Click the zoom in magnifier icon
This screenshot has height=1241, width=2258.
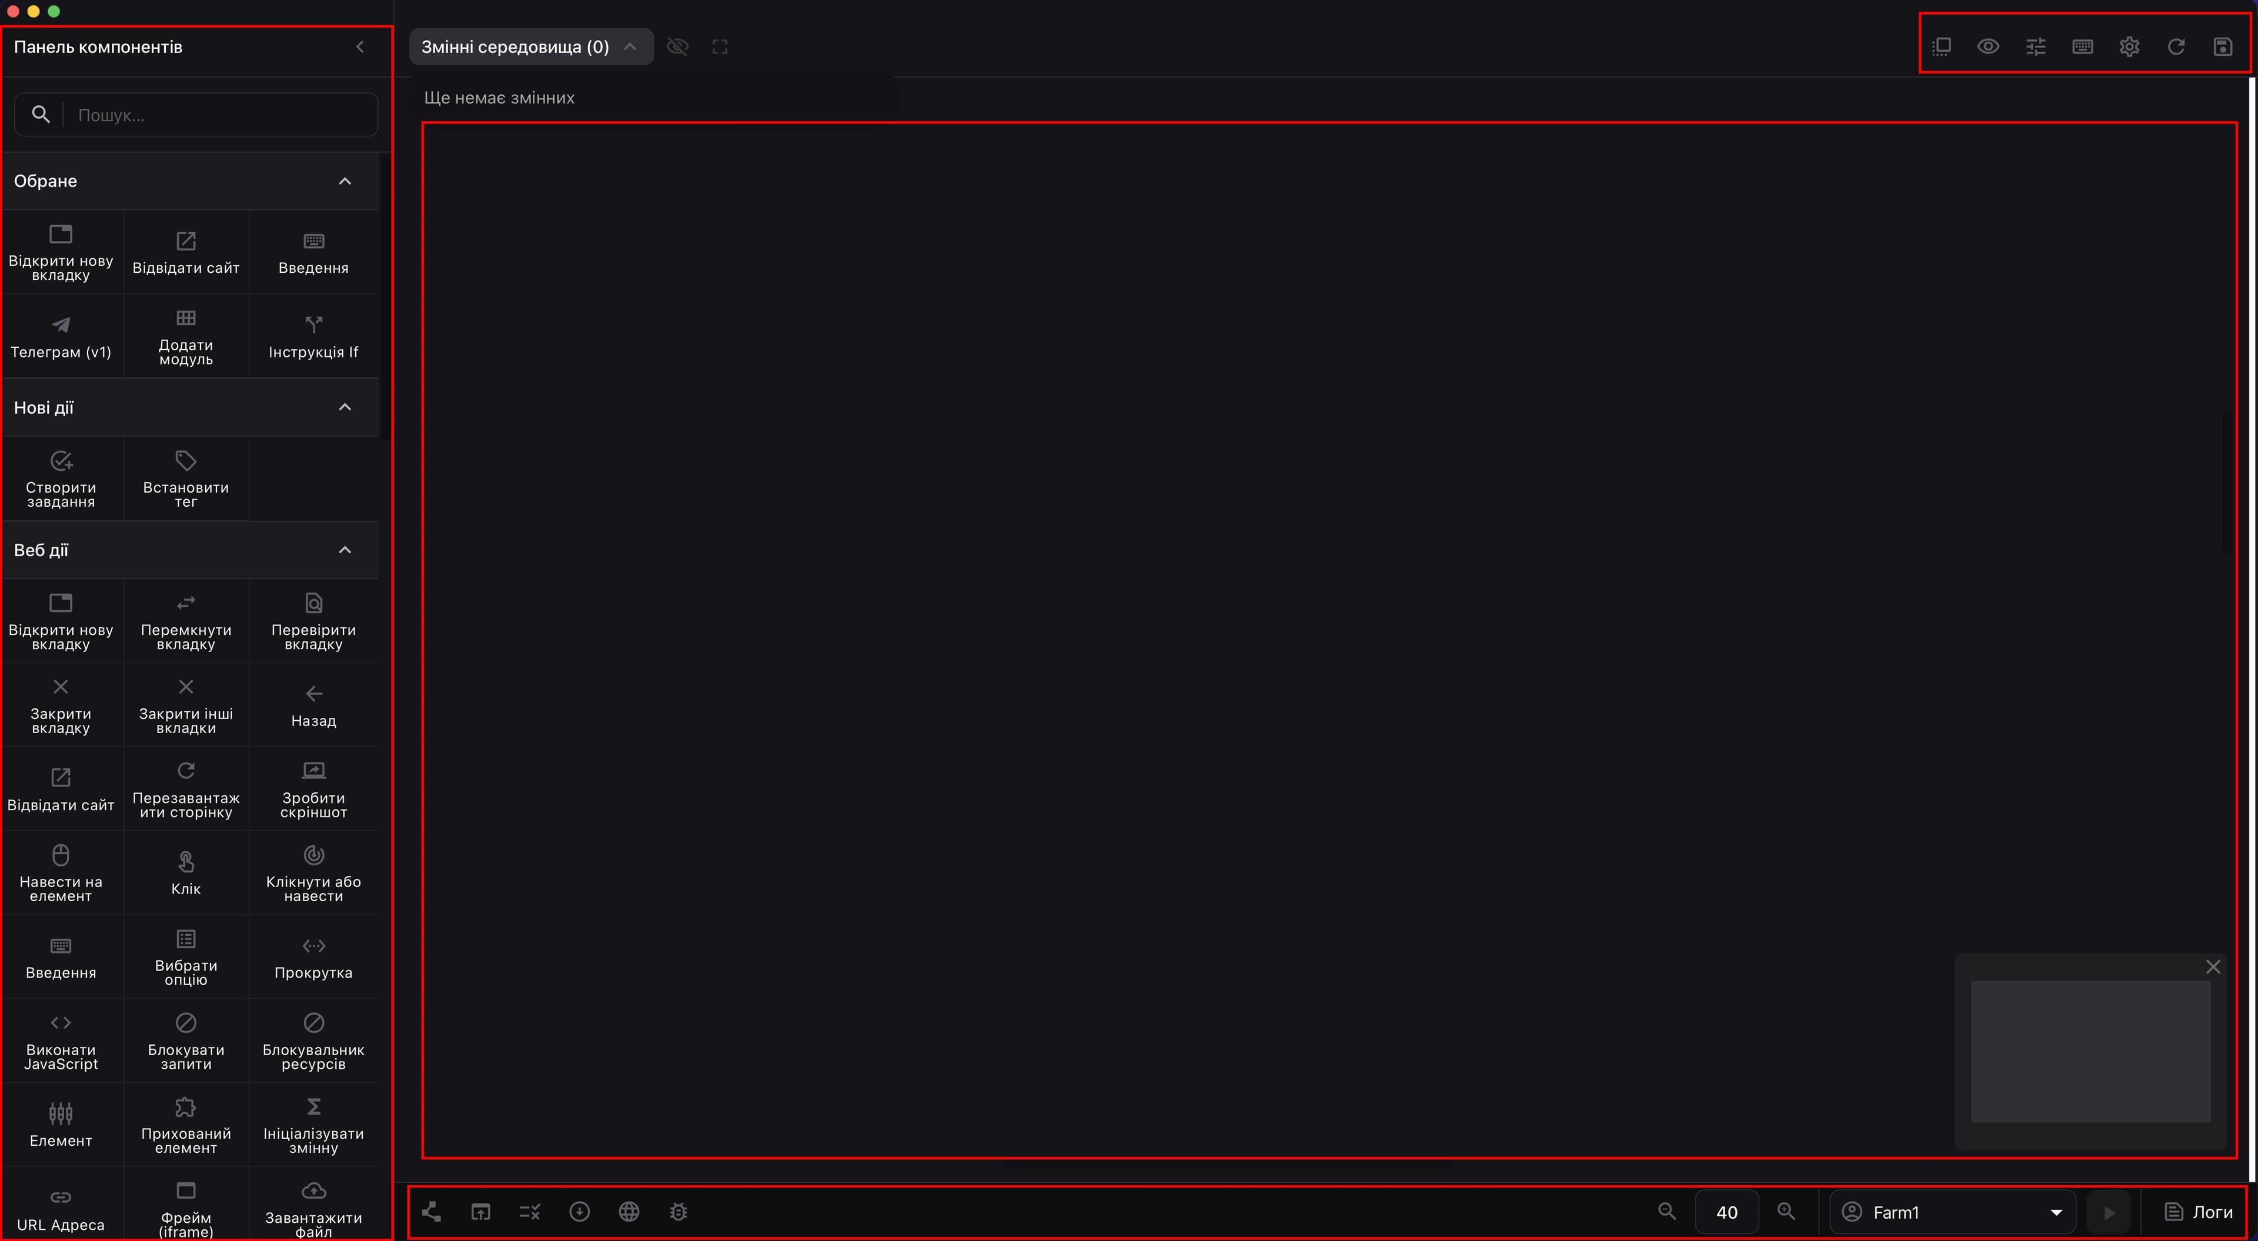[1786, 1212]
